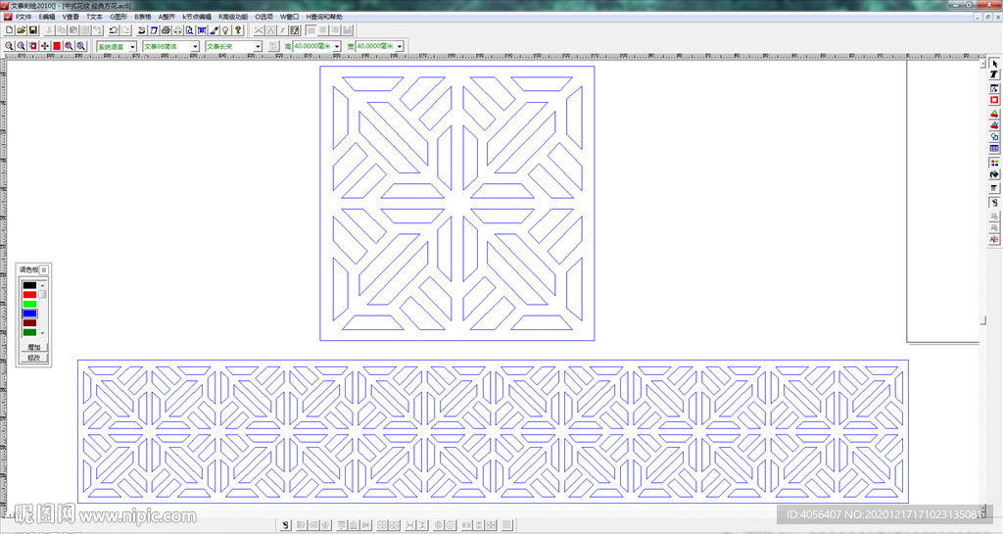Click the paintbrush icon in the toolbar
Screen dimensions: 1003x534
point(215,30)
